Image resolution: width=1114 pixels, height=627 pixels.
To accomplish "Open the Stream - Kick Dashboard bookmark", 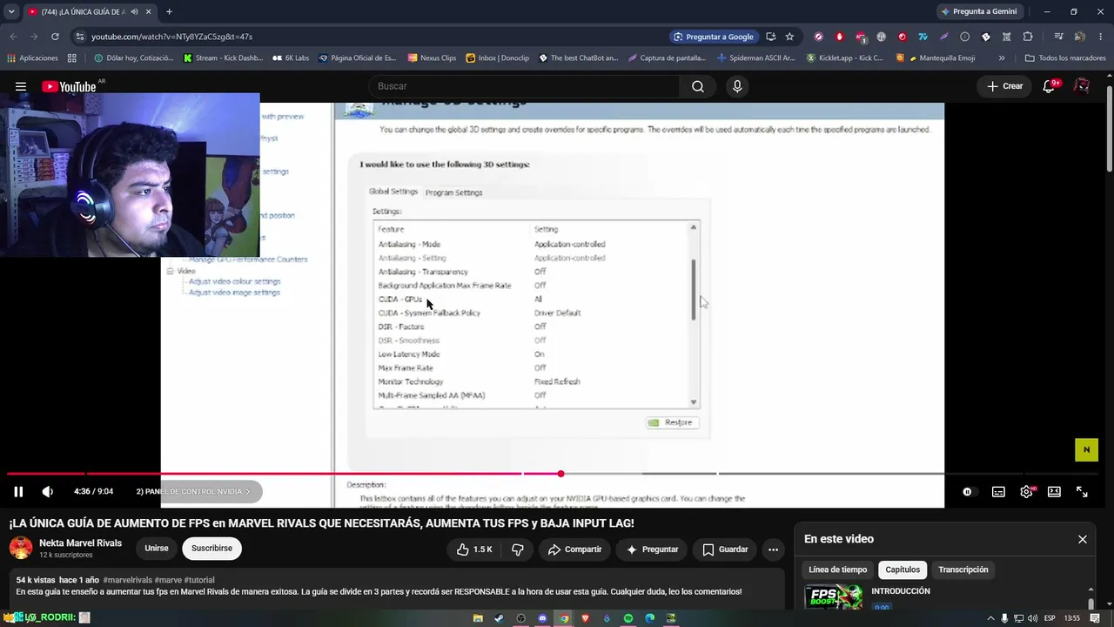I will tap(223, 58).
